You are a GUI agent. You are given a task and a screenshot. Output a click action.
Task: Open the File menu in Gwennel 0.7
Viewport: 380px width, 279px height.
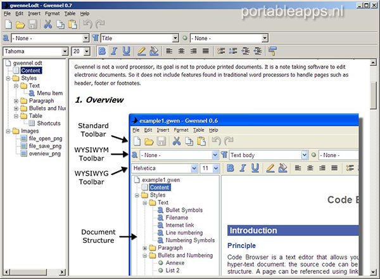coord(7,13)
